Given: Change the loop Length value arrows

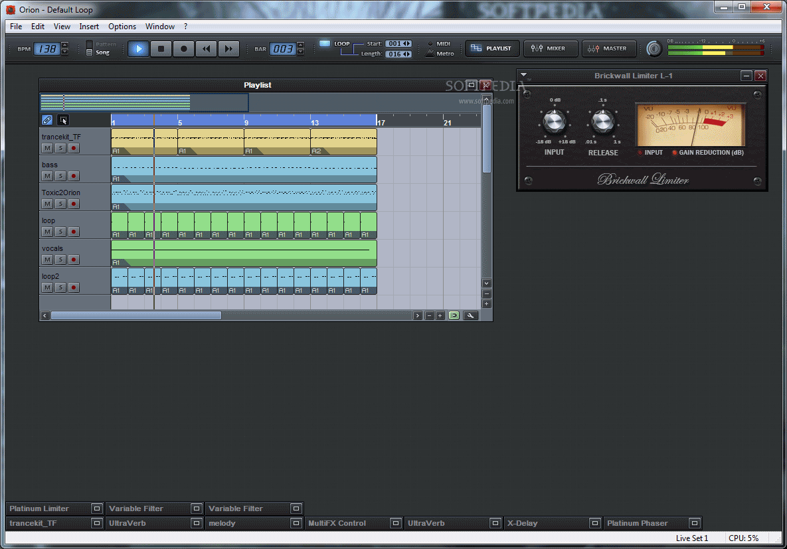Looking at the screenshot, I should (x=407, y=54).
